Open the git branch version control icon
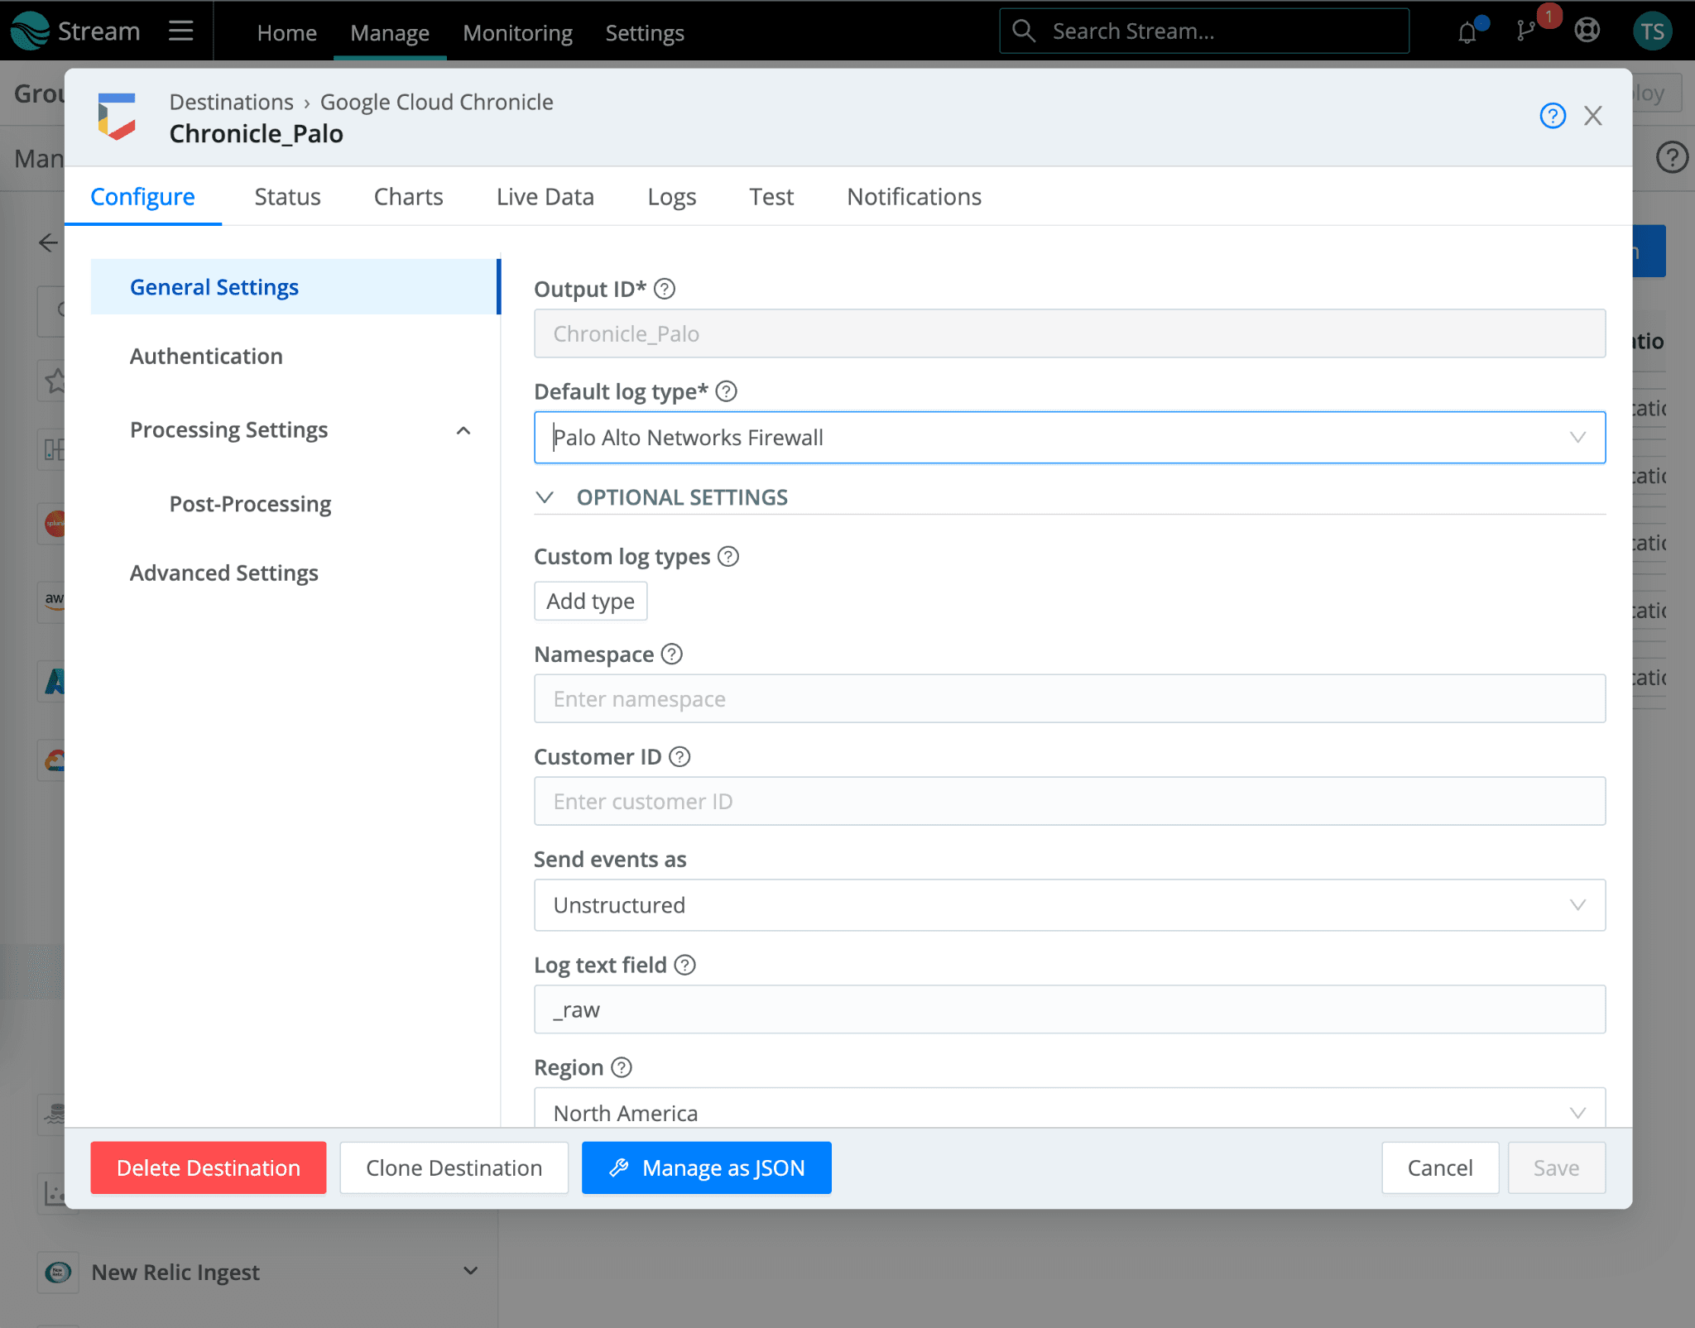Screen dimensions: 1695x1328 click(x=1525, y=31)
